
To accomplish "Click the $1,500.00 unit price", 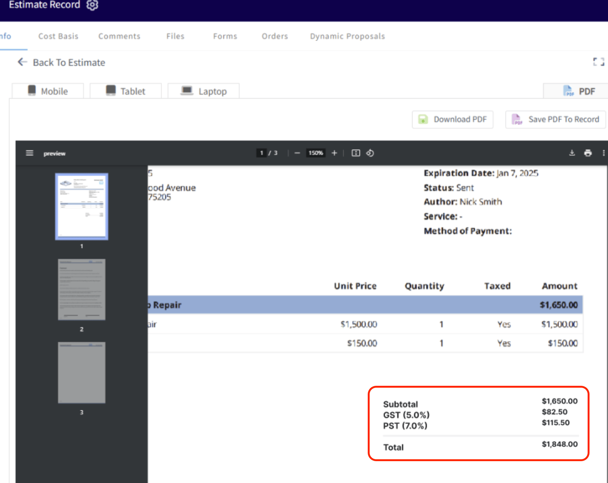I will click(359, 324).
